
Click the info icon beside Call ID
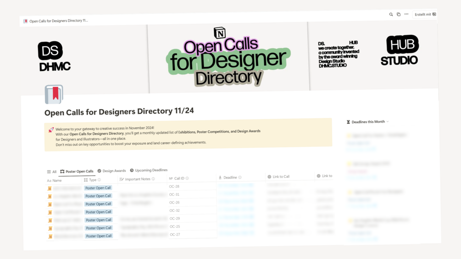187,178
